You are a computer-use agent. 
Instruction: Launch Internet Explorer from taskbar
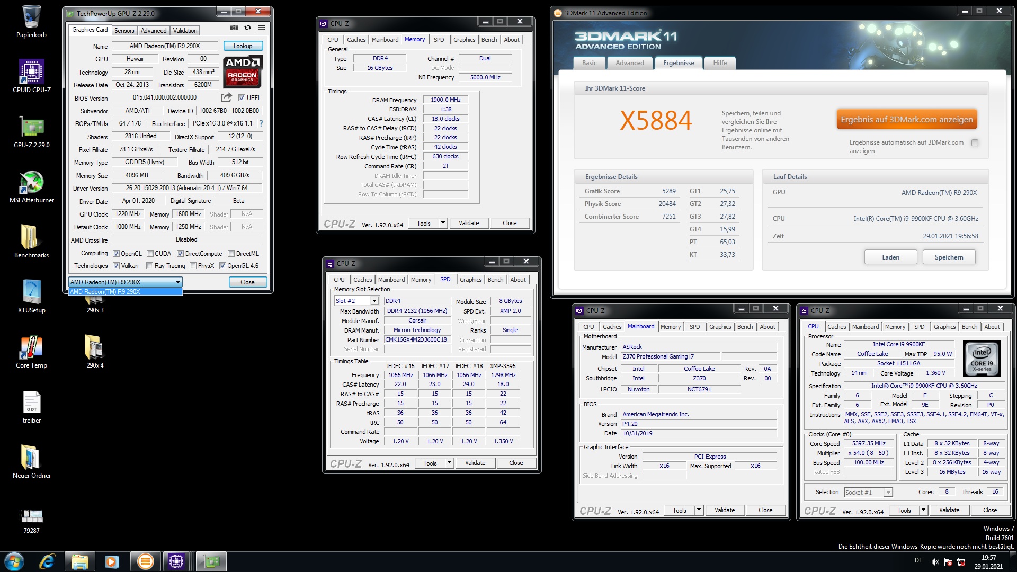coord(47,561)
